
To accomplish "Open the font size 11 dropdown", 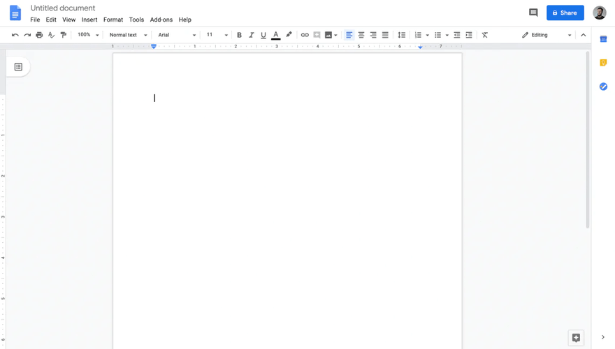I will click(x=217, y=35).
